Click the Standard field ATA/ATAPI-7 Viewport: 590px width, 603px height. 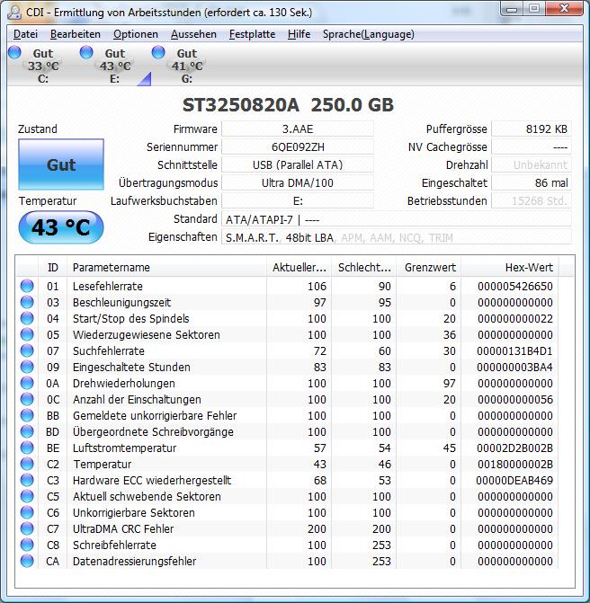[x=397, y=219]
